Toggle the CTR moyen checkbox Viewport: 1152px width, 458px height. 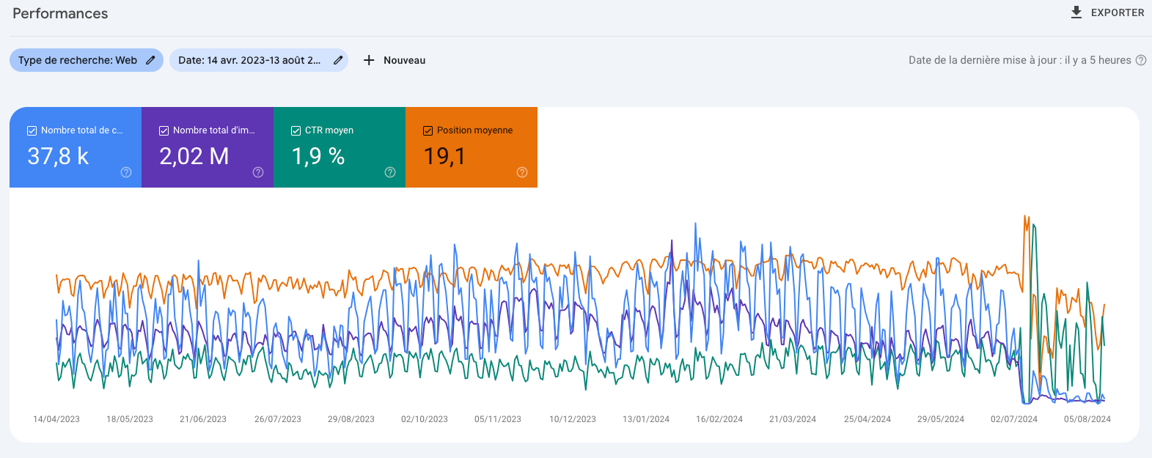[296, 130]
